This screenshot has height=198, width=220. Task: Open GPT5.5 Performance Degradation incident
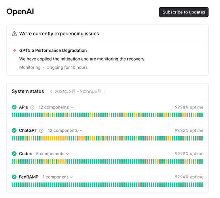tap(53, 50)
